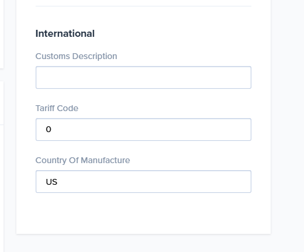Click blank space between International heading and divider

(x=143, y=18)
